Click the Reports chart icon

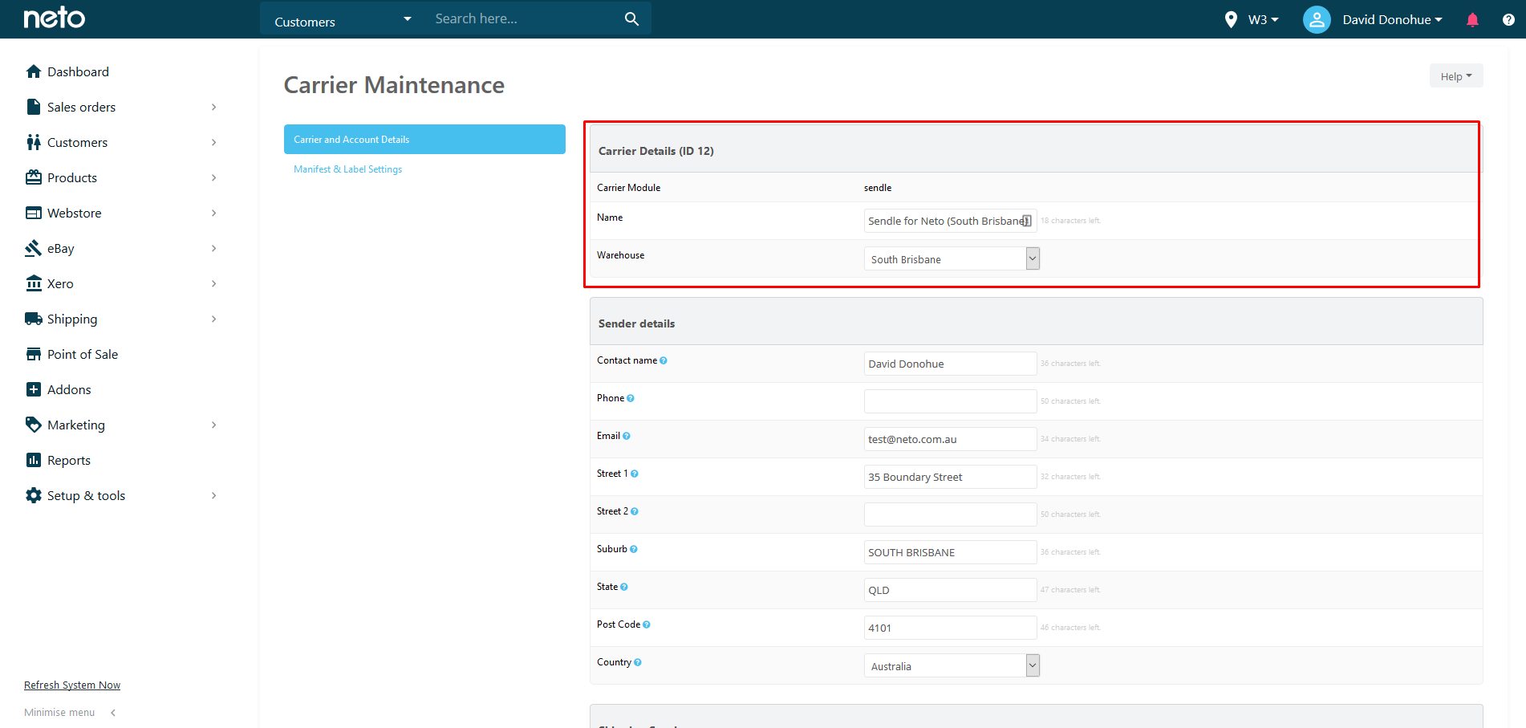(x=34, y=460)
